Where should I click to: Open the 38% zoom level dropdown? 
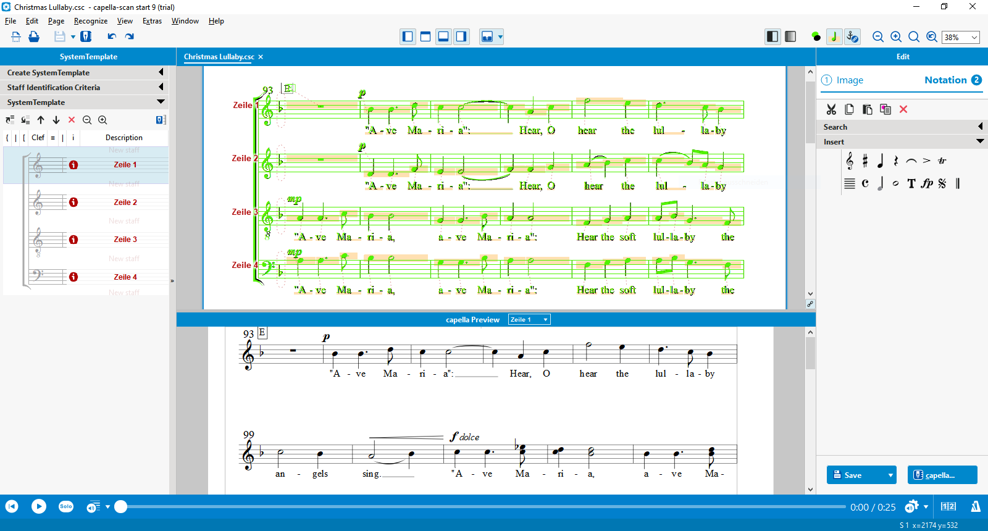pos(974,38)
